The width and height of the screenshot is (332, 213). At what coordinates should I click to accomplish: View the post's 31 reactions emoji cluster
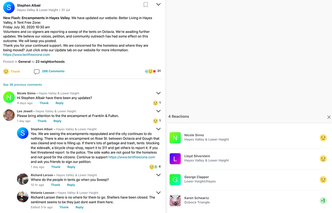click(151, 71)
